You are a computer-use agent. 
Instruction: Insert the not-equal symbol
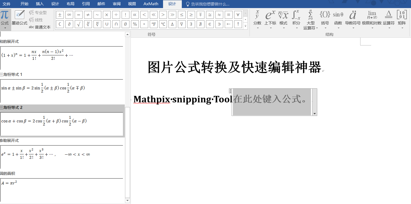pyautogui.click(x=88, y=15)
